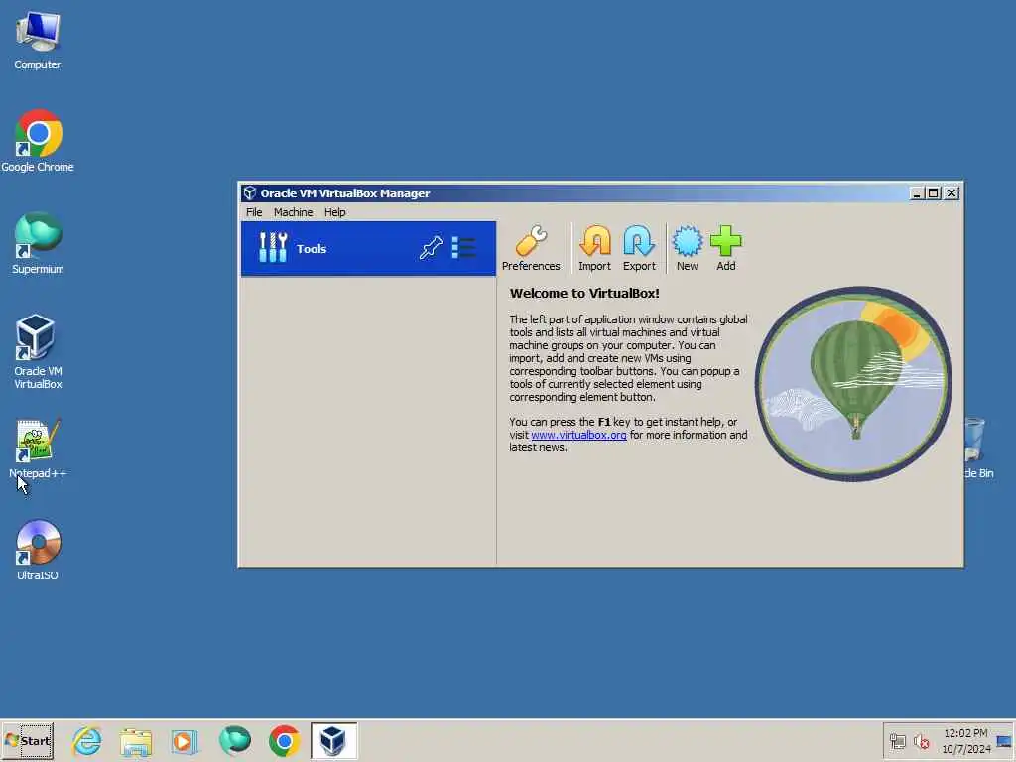Viewport: 1016px width, 762px height.
Task: Select the Google Chrome desktop shortcut
Action: pyautogui.click(x=38, y=141)
